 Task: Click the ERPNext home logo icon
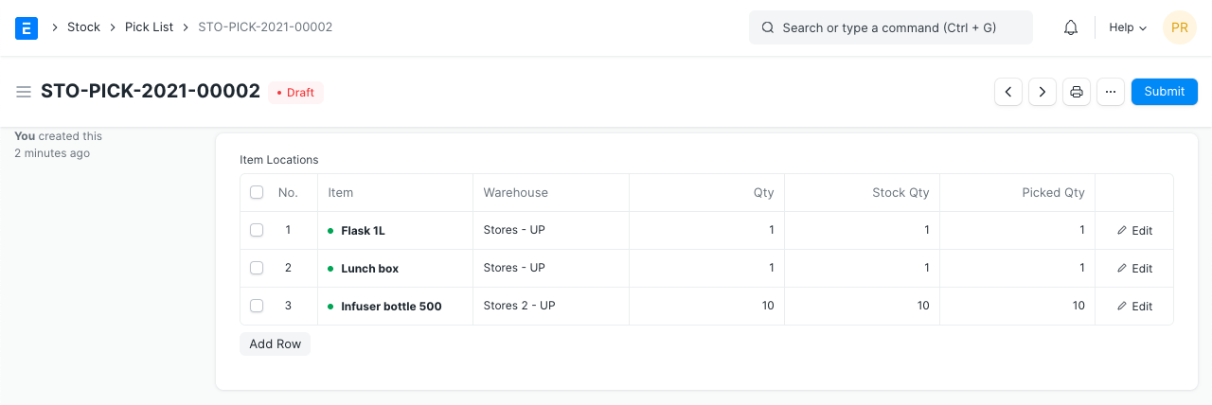[27, 27]
